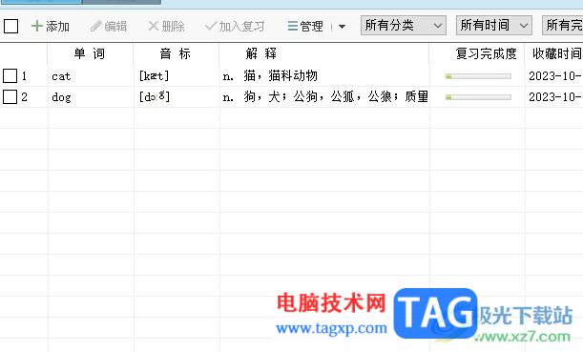Click the 添加 (add word) button
Image resolution: width=583 pixels, height=352 pixels.
click(x=51, y=26)
